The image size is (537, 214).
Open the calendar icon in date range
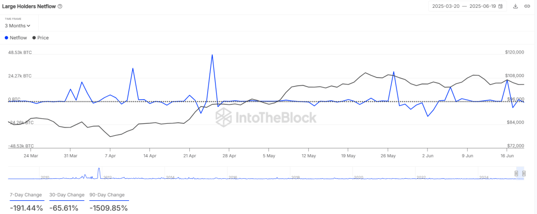coord(501,6)
